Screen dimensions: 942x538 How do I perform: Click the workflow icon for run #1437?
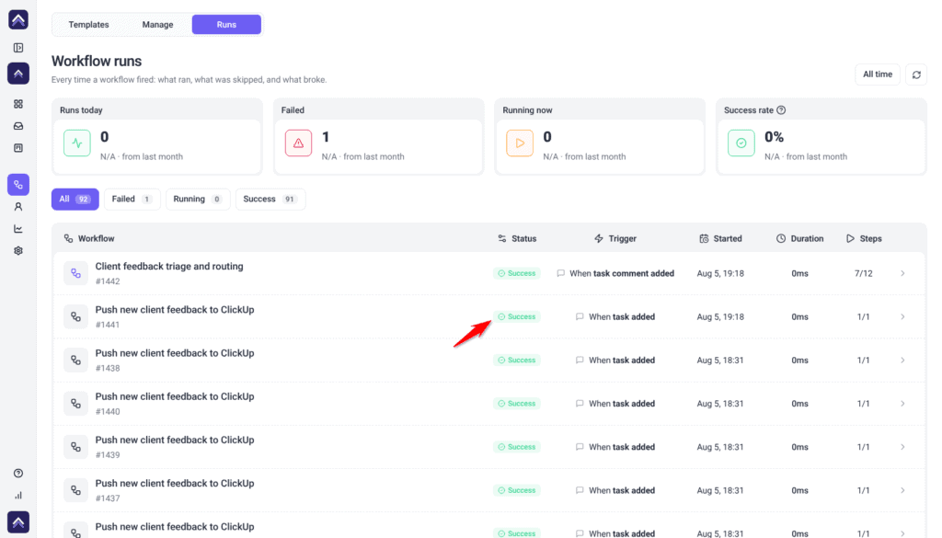[x=75, y=490]
